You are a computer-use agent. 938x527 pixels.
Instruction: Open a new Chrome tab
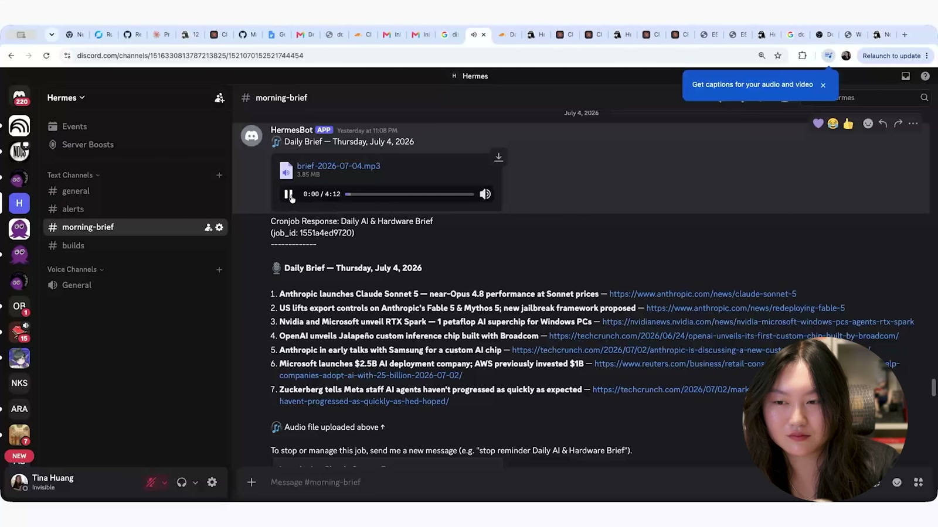coord(905,35)
